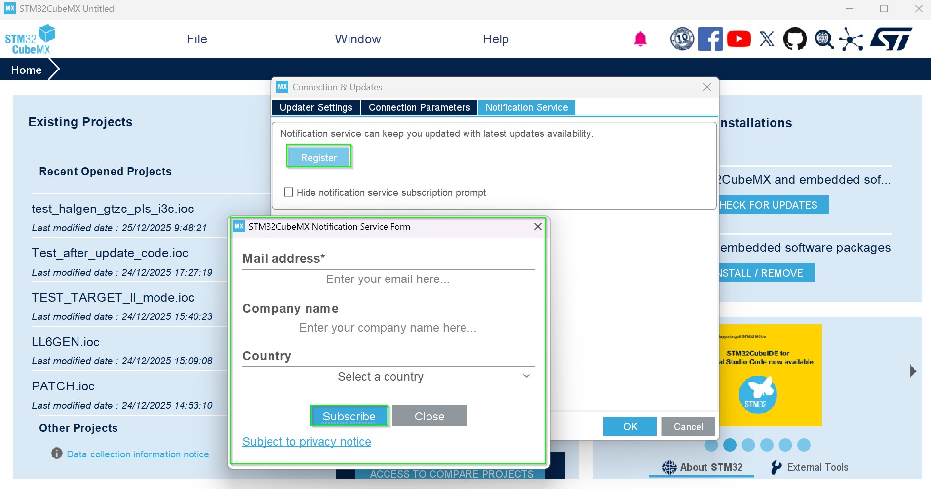Open the X social media icon
Viewport: 931px width, 489px height.
767,39
